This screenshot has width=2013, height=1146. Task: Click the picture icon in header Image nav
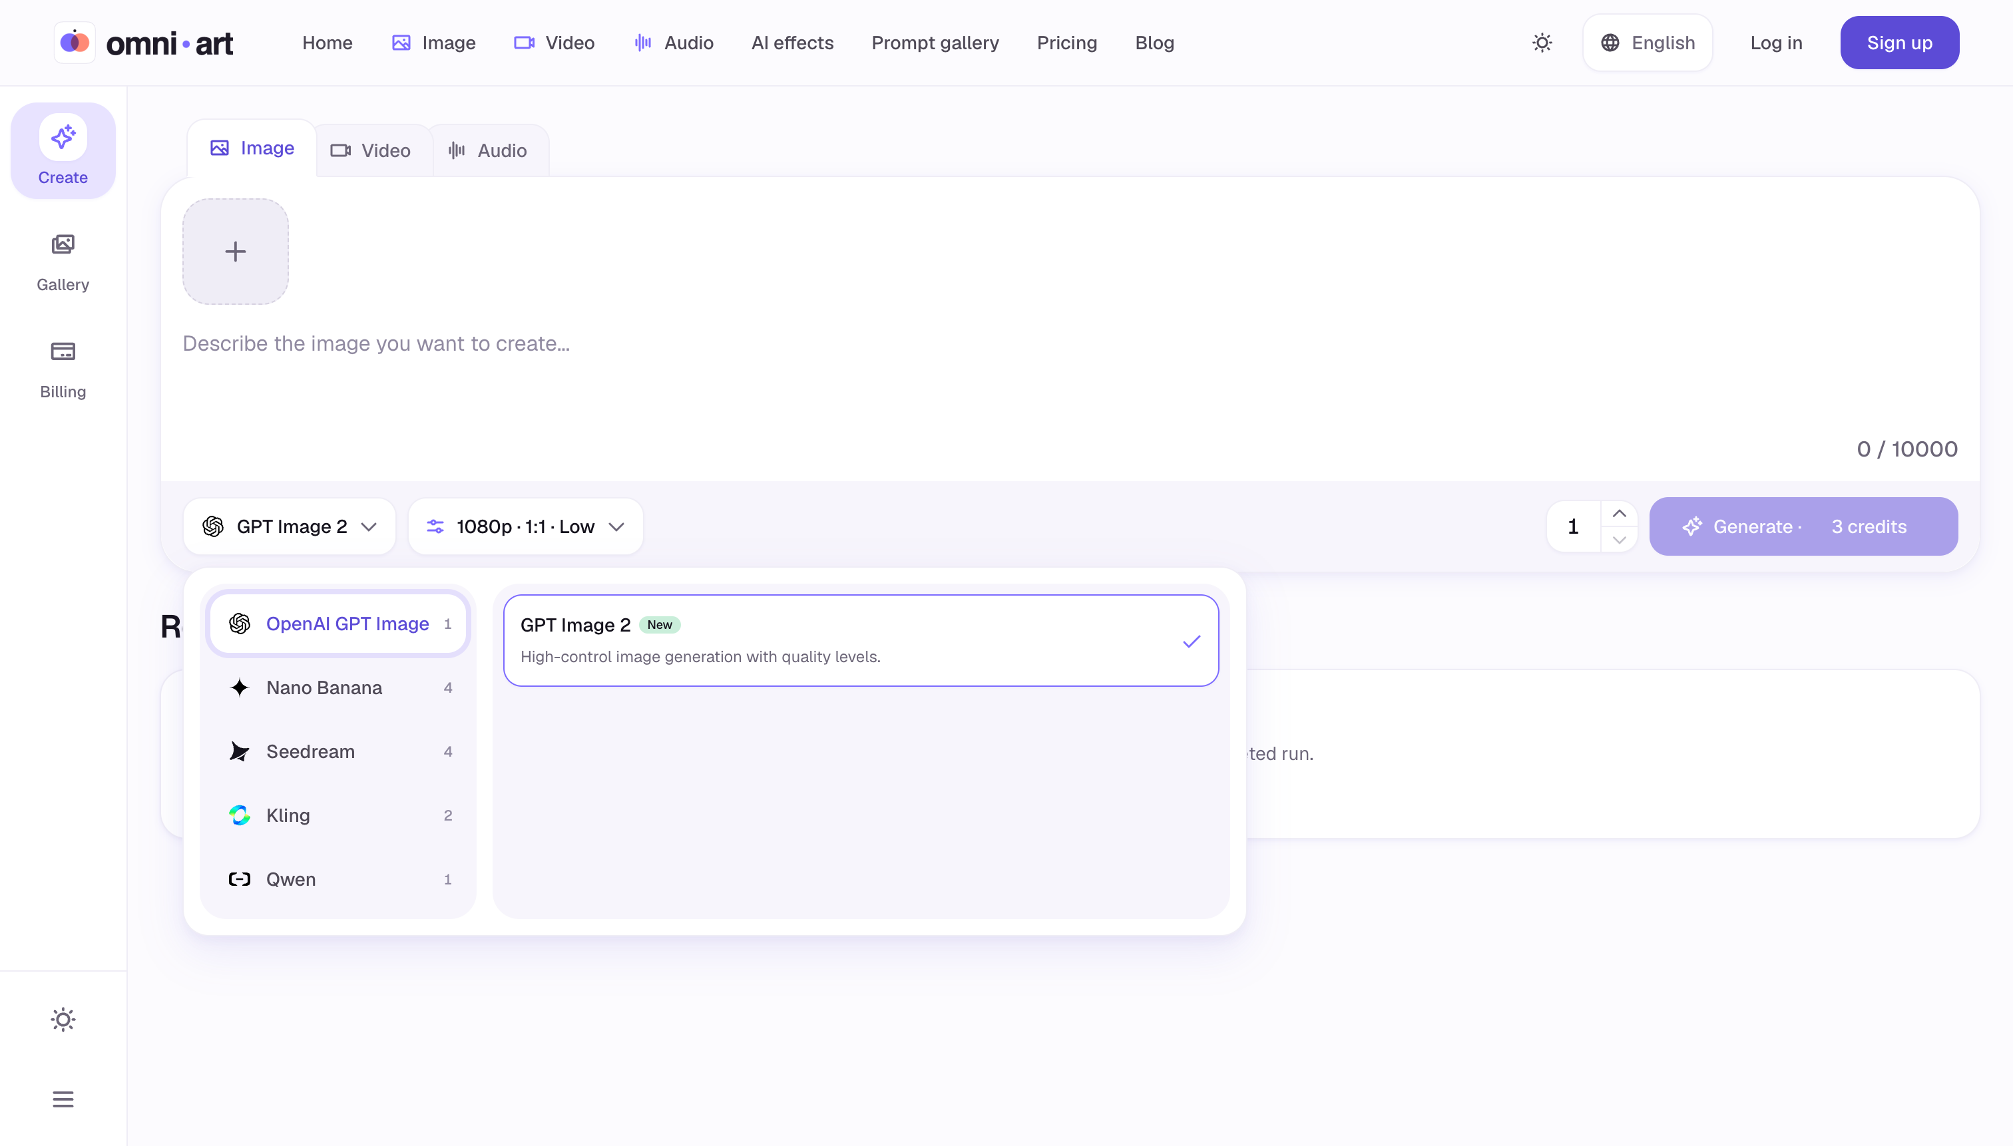tap(401, 43)
